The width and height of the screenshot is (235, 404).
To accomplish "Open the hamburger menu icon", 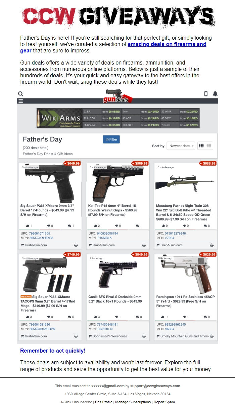I will point(20,101).
